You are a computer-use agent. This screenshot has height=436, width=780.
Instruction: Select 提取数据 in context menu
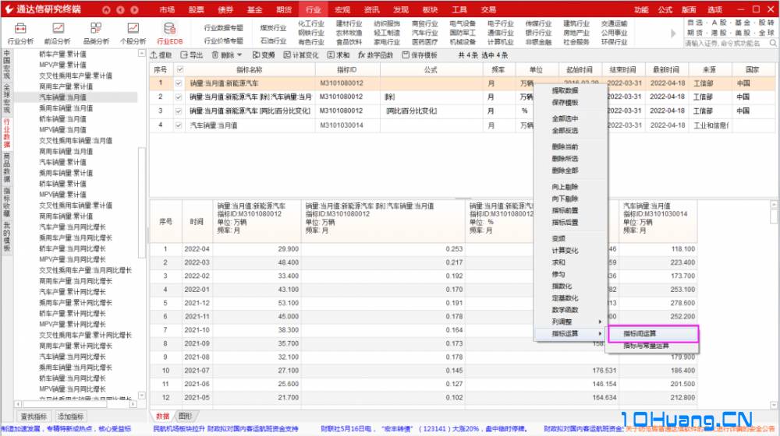pos(565,90)
